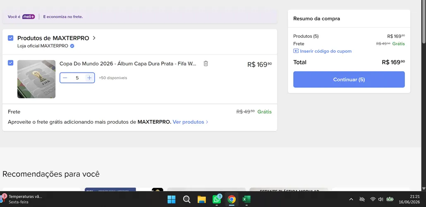
Task: Decrease quantity with the minus button
Action: (65, 78)
